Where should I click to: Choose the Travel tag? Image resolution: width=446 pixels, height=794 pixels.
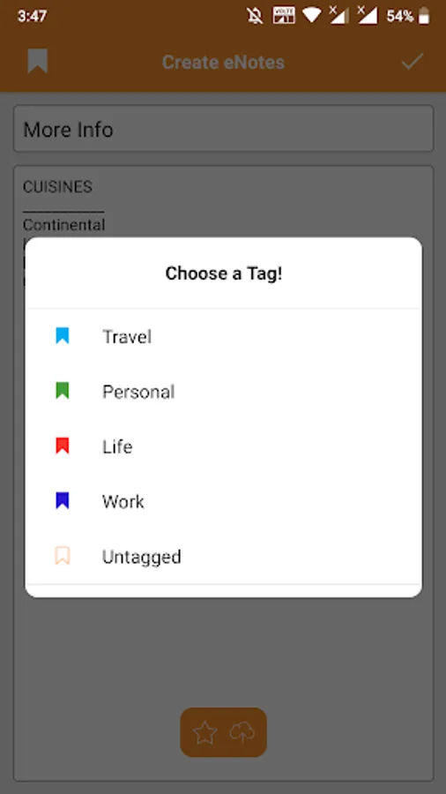(223, 337)
